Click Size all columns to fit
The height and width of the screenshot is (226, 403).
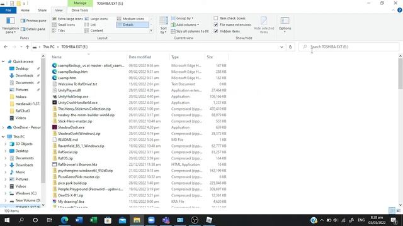point(190,31)
